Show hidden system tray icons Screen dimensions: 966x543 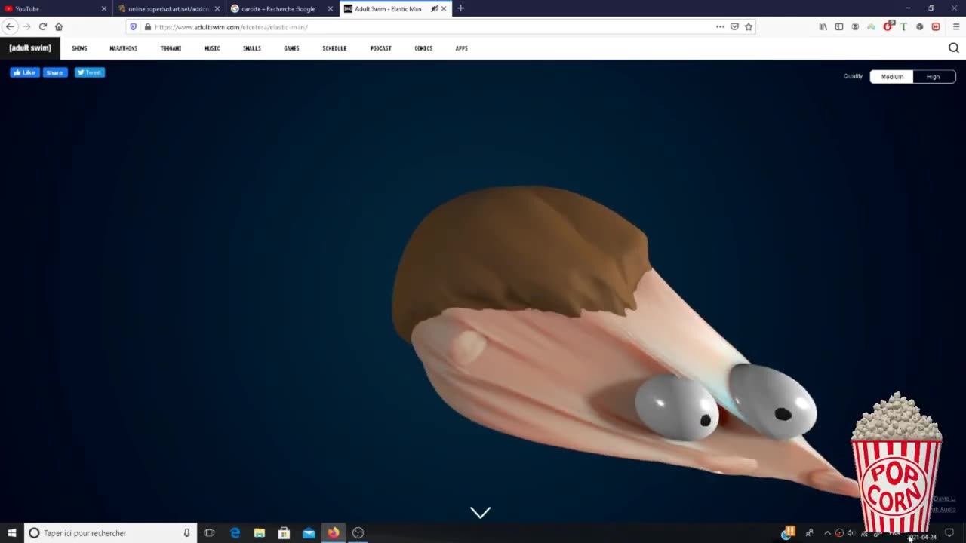827,533
